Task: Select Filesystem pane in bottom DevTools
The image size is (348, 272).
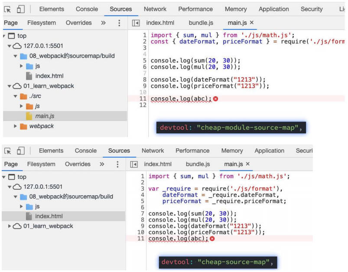Action: click(41, 164)
